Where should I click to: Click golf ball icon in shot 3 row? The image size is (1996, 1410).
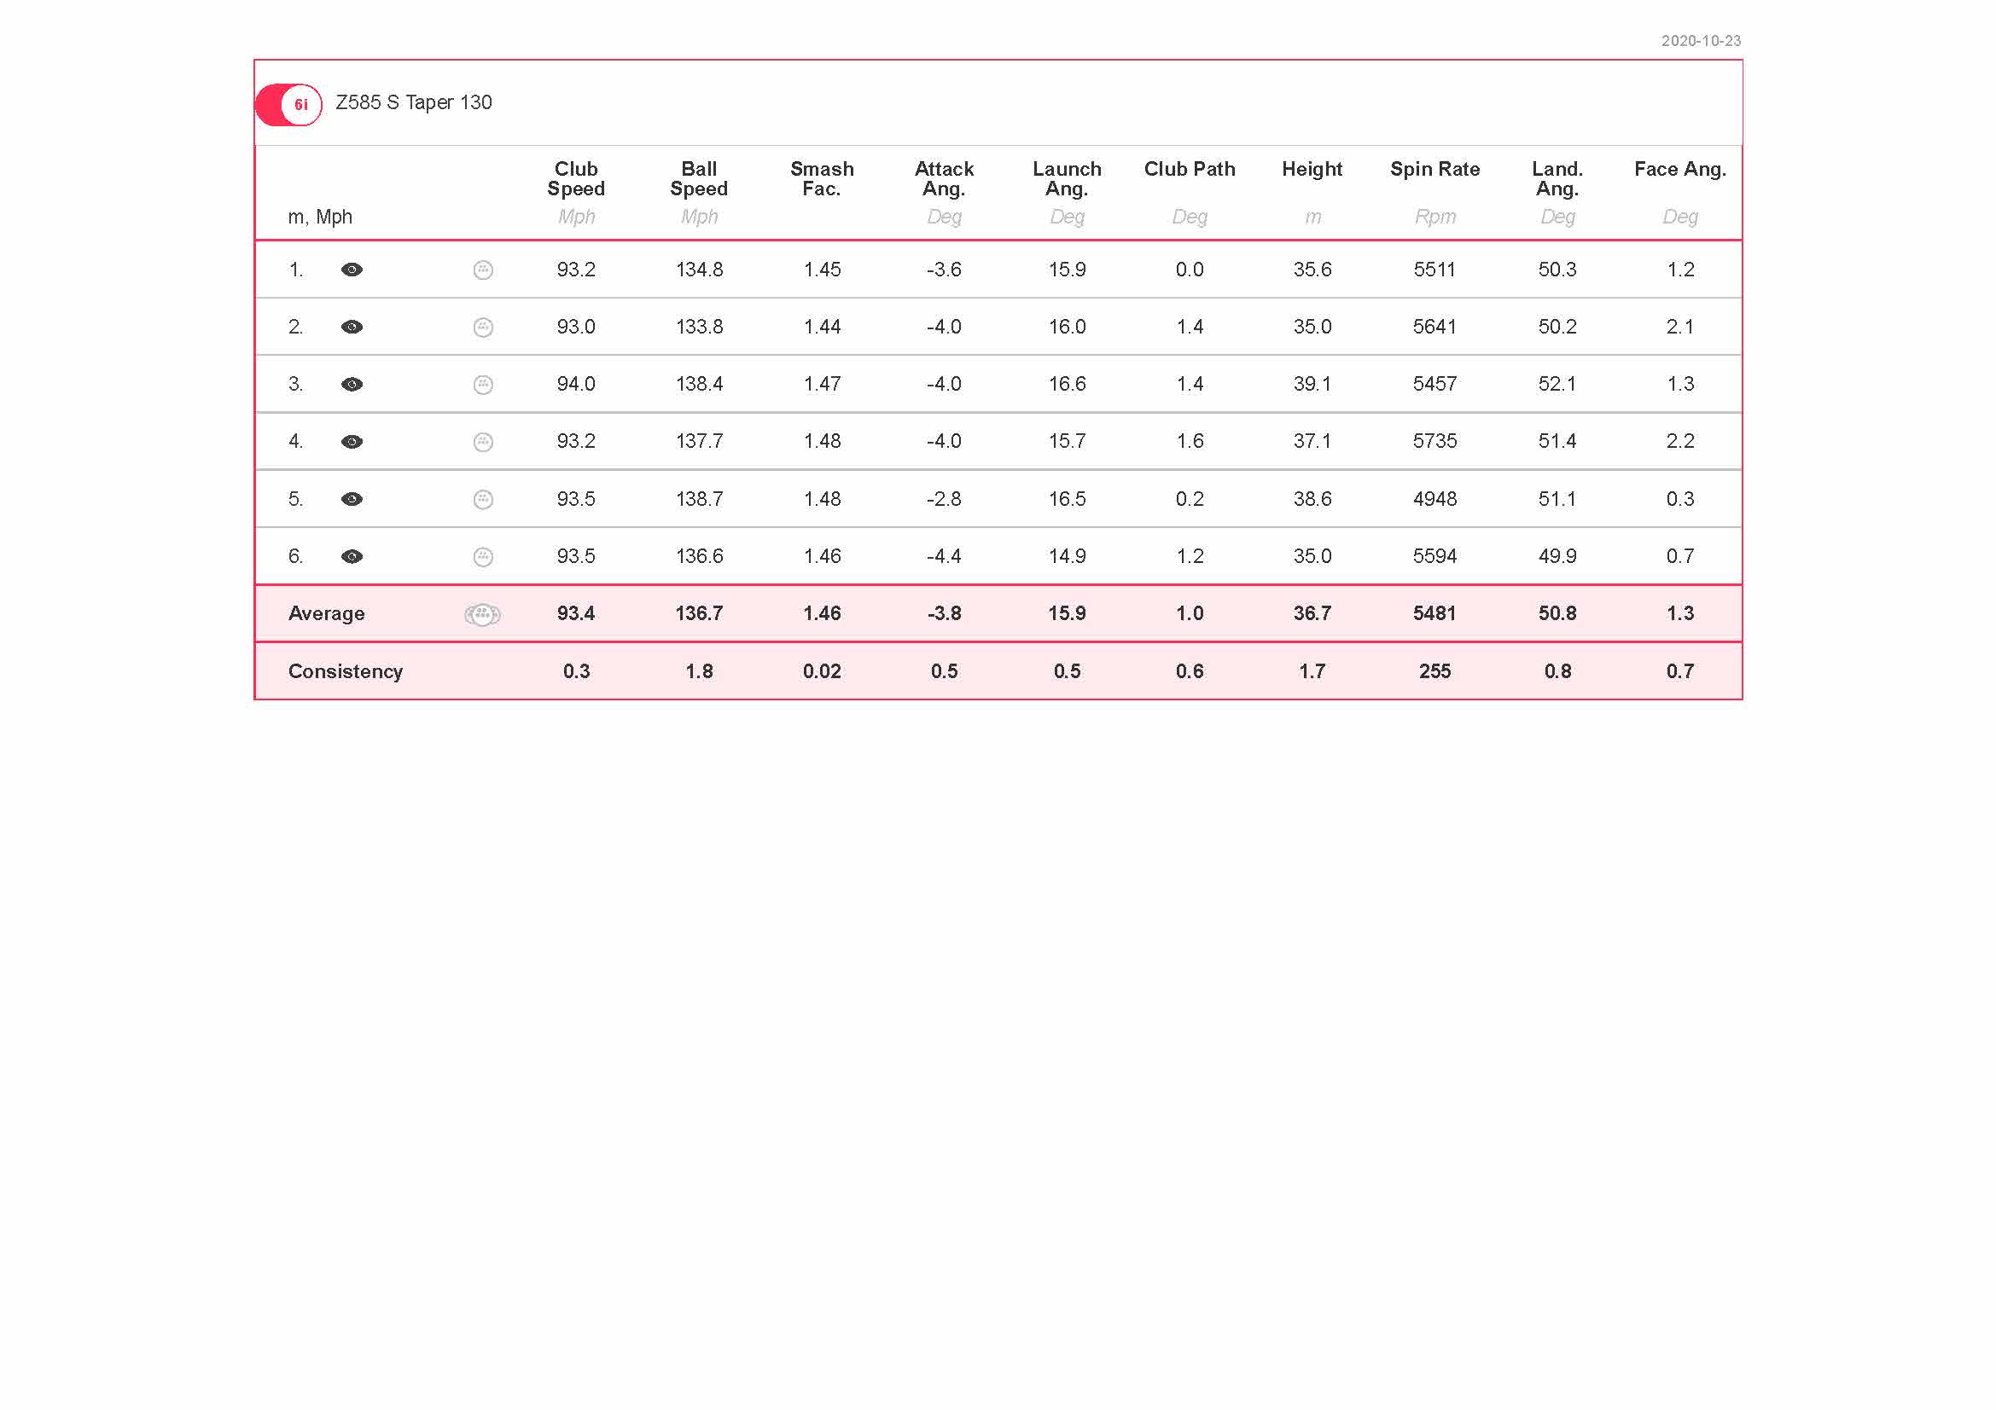coord(482,384)
